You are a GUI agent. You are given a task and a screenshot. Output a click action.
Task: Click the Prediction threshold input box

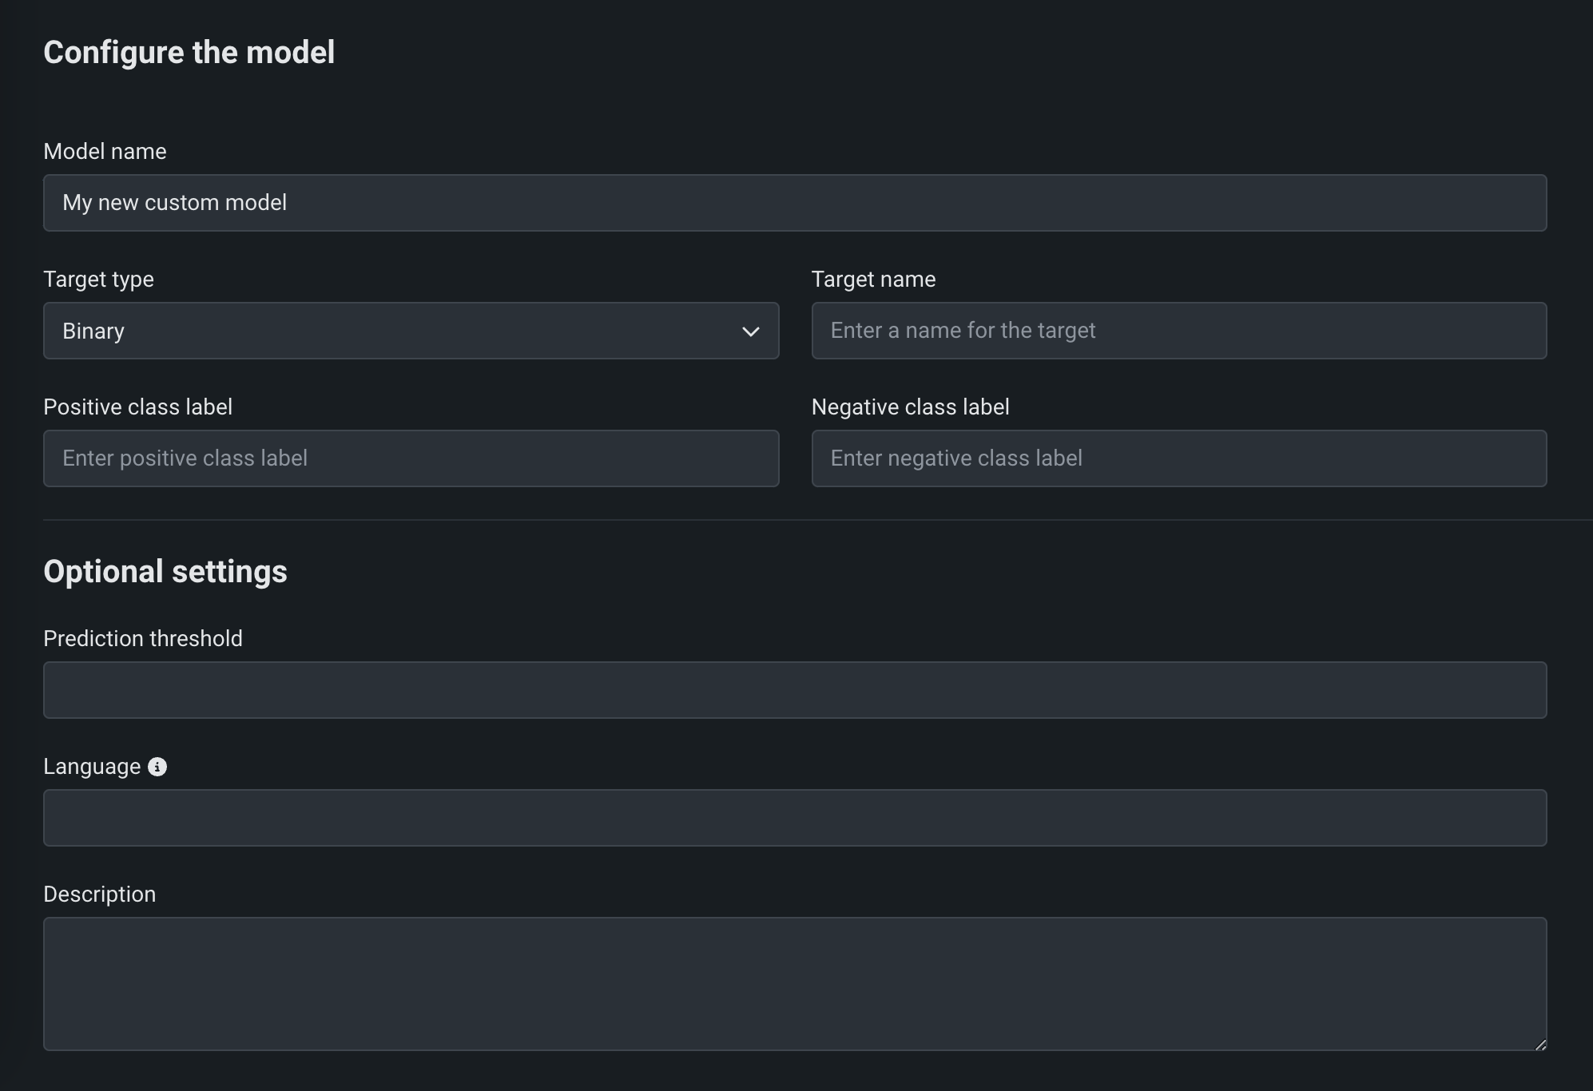pos(794,690)
